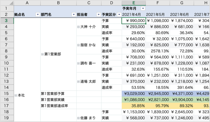The width and height of the screenshot is (210, 122).
Task: Click subtotal cell ¥4,371,000
Action: click(182, 94)
